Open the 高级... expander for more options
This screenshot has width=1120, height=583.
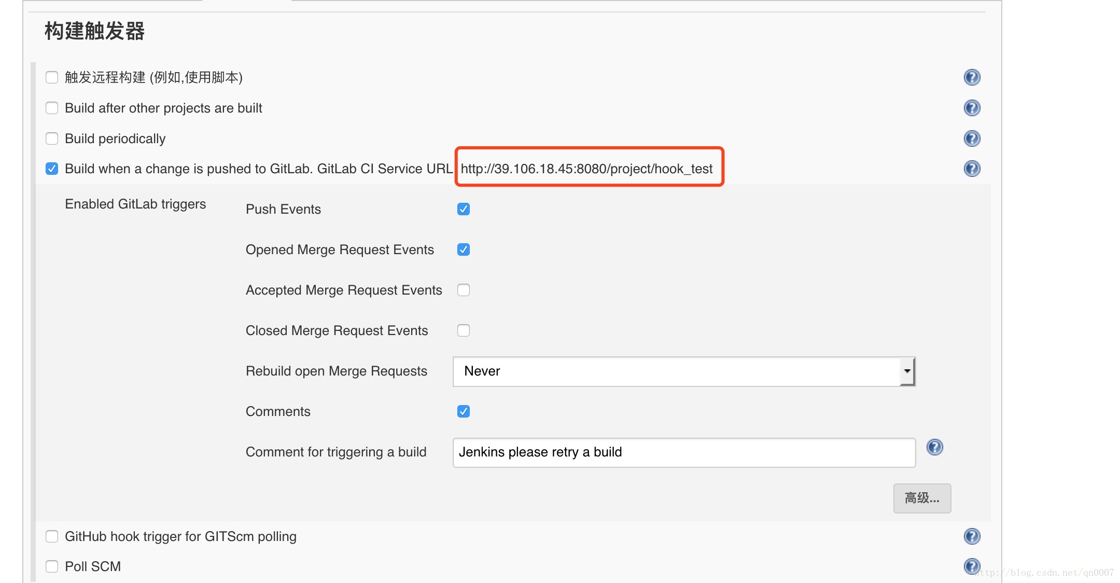[923, 498]
